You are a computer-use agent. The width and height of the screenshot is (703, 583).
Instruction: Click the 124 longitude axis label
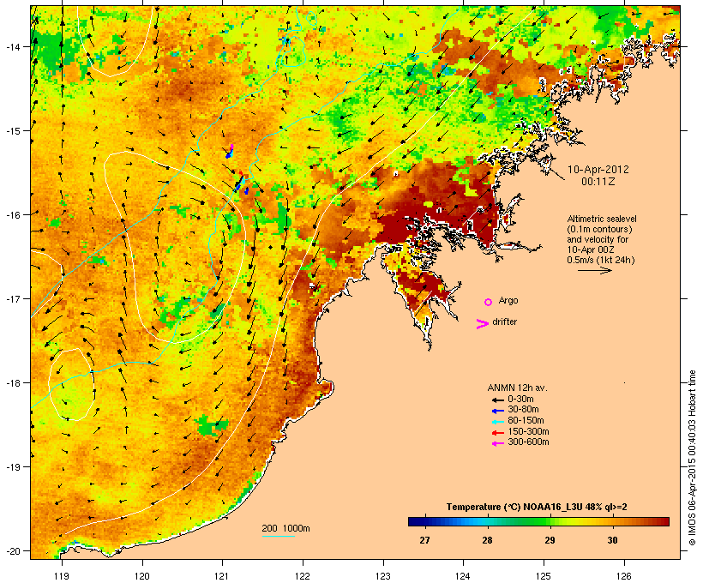(x=464, y=576)
